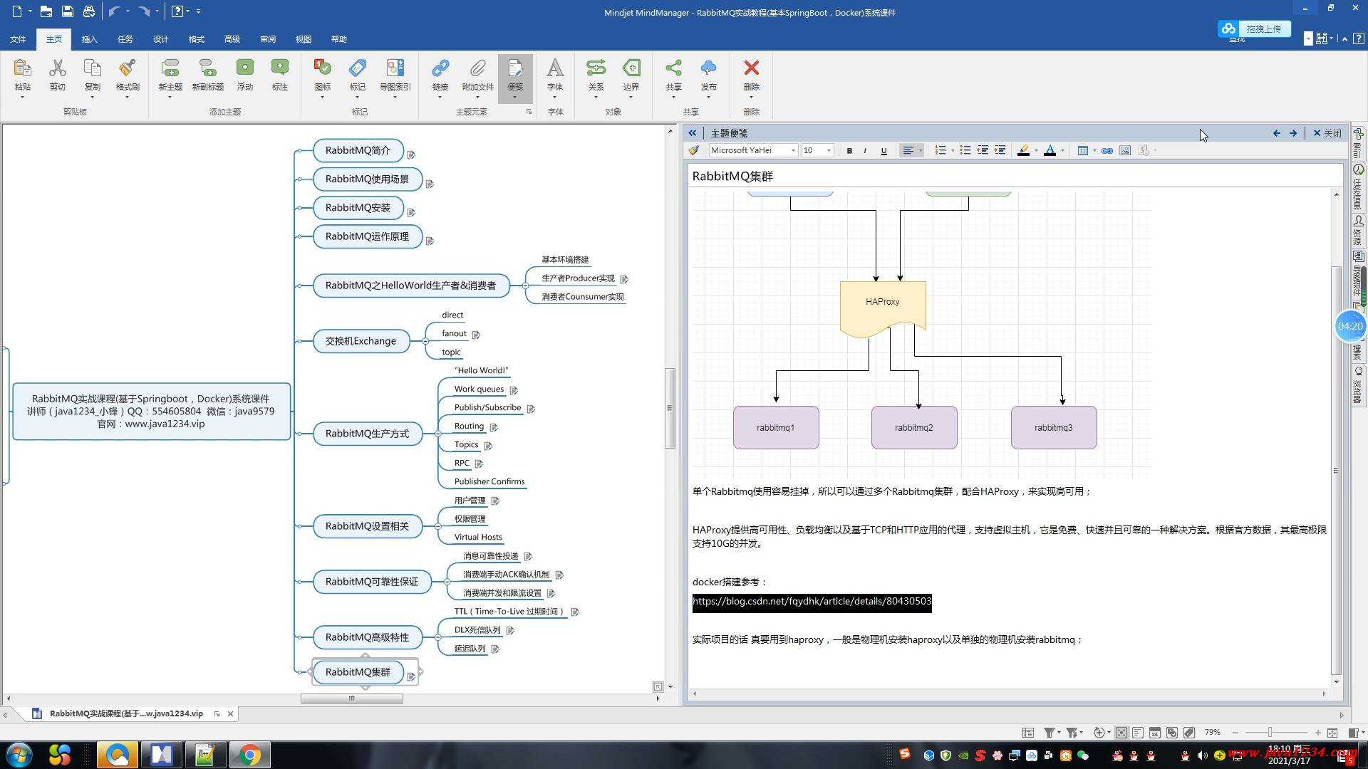Apply the font color swatch

pos(1050,150)
